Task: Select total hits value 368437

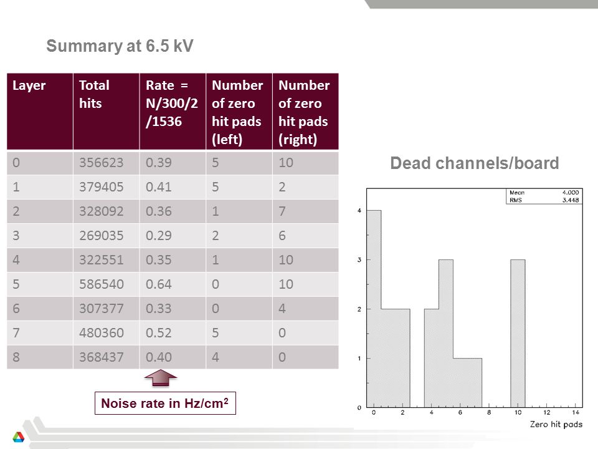Action: [x=101, y=357]
